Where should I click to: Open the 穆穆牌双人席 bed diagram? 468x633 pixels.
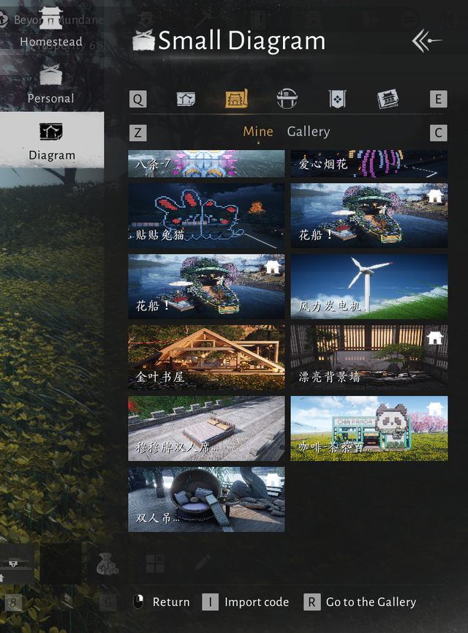point(206,428)
